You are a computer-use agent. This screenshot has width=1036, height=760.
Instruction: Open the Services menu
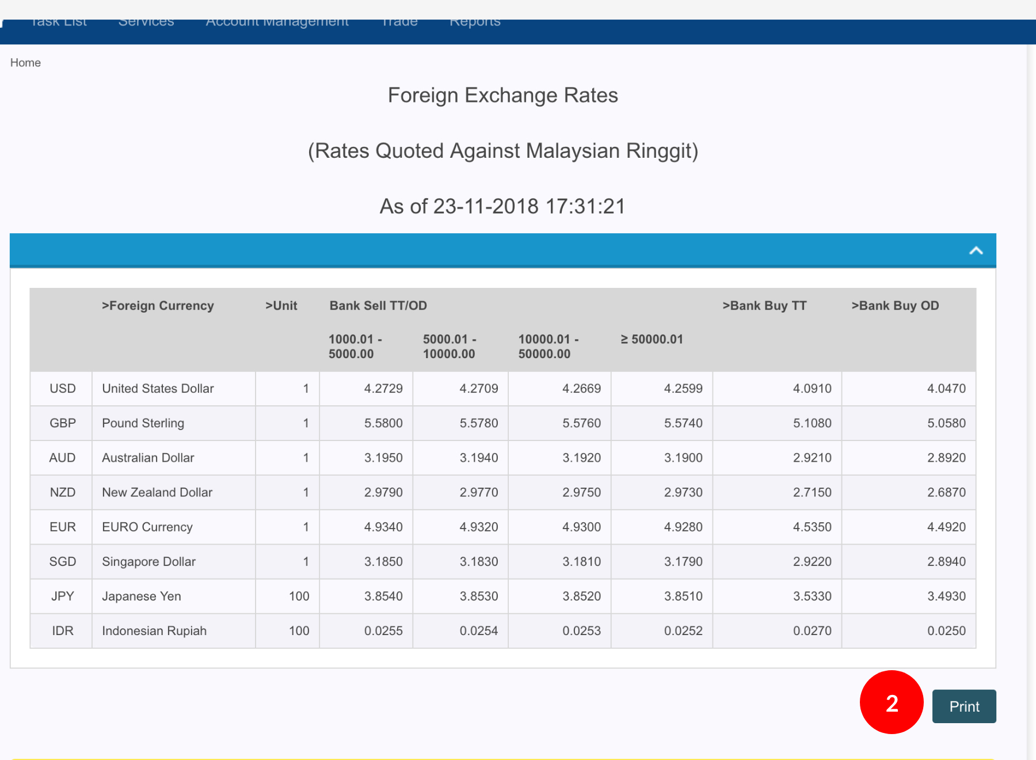coord(146,23)
